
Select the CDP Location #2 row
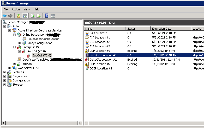pyautogui.click(x=144, y=64)
